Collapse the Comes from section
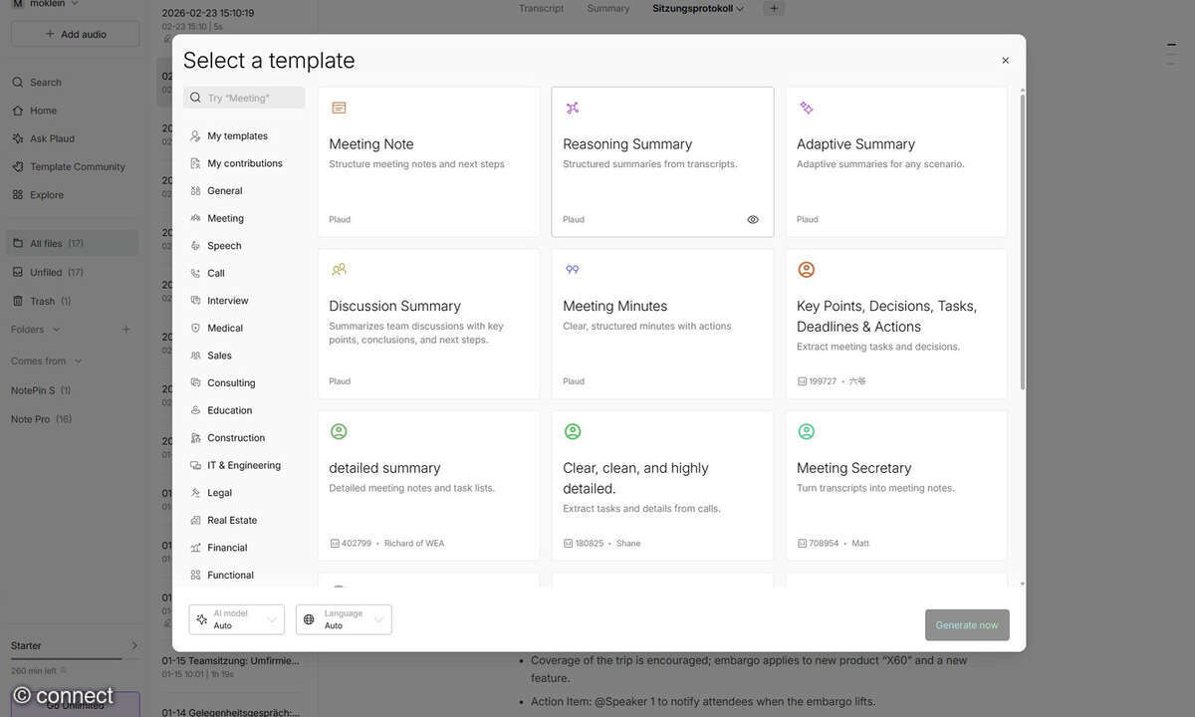 77,360
